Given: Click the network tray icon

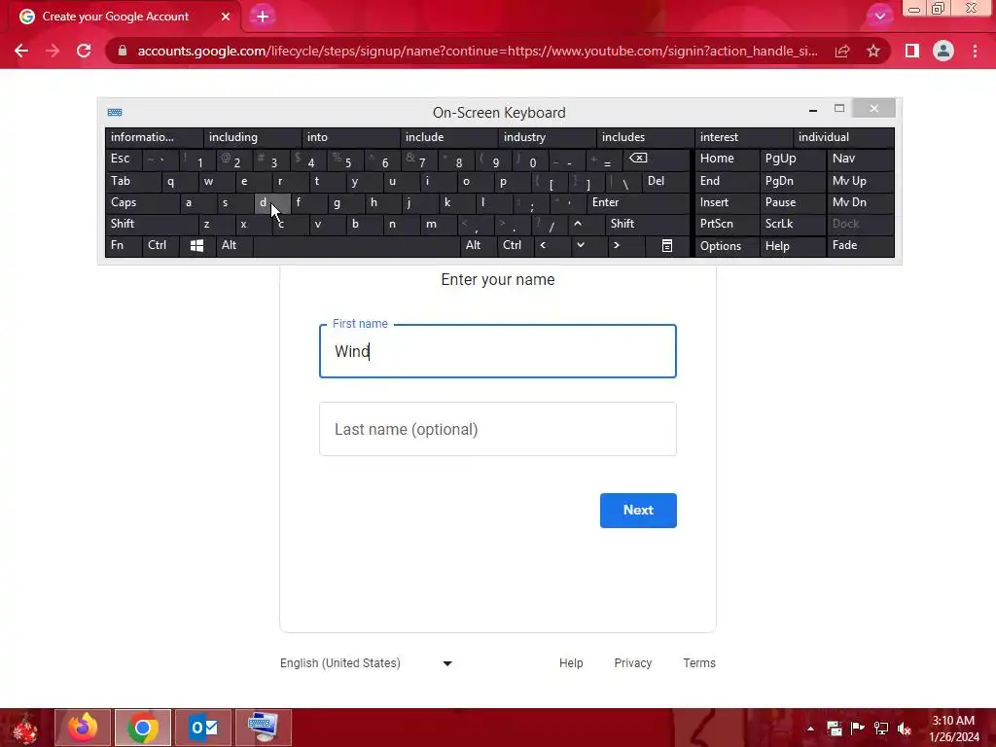Looking at the screenshot, I should [x=881, y=729].
